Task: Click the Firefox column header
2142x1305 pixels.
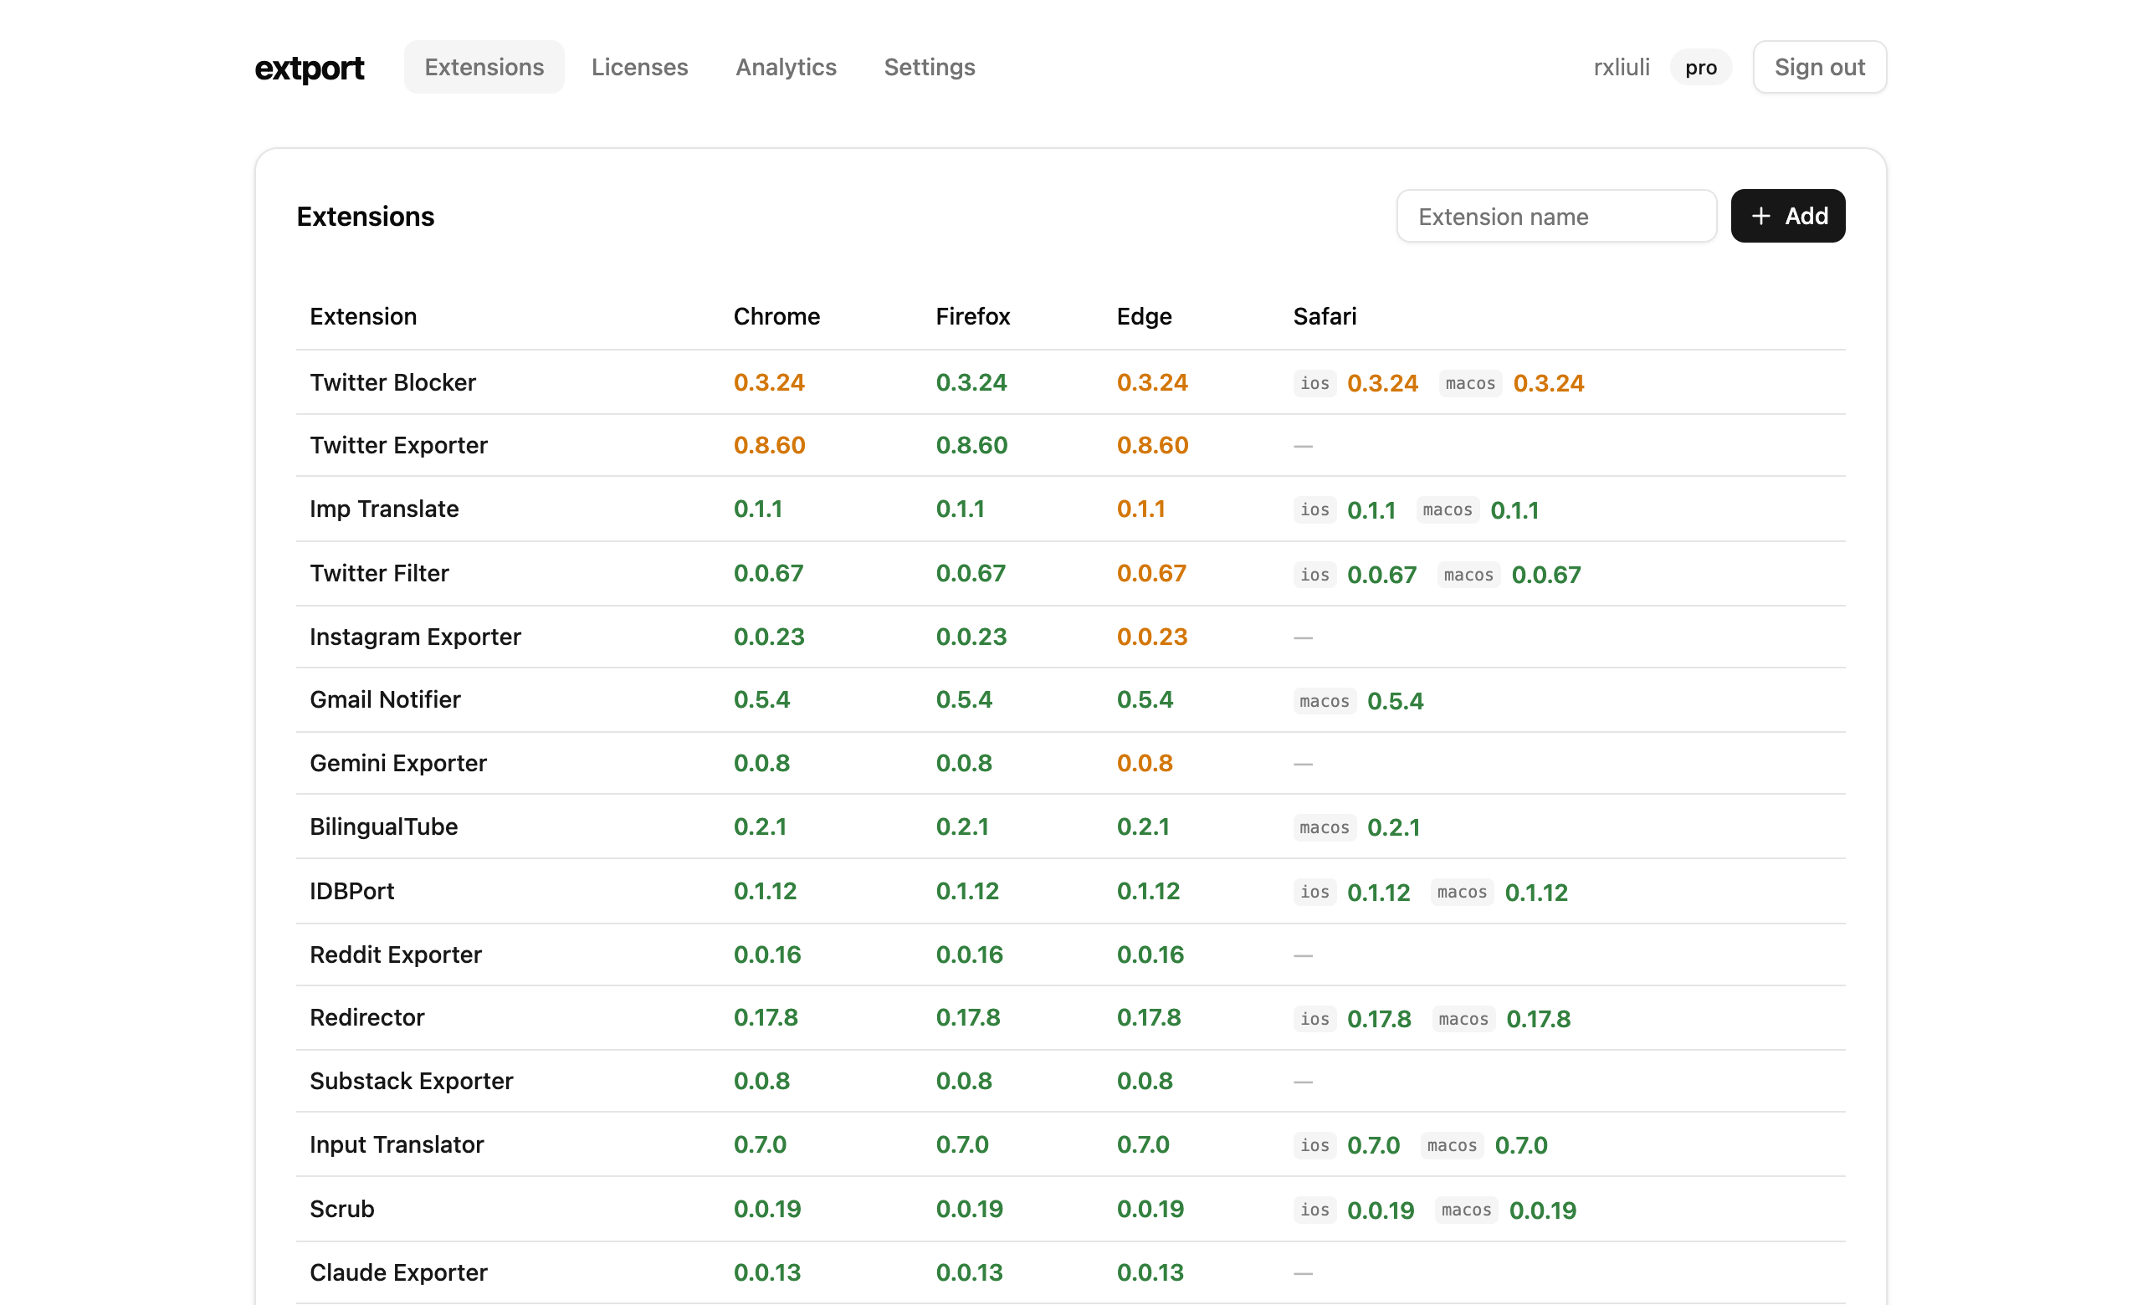Action: tap(973, 315)
